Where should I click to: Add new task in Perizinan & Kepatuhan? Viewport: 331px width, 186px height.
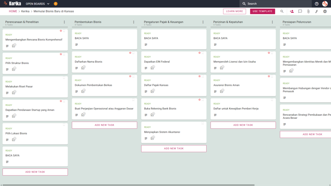pos(243,125)
